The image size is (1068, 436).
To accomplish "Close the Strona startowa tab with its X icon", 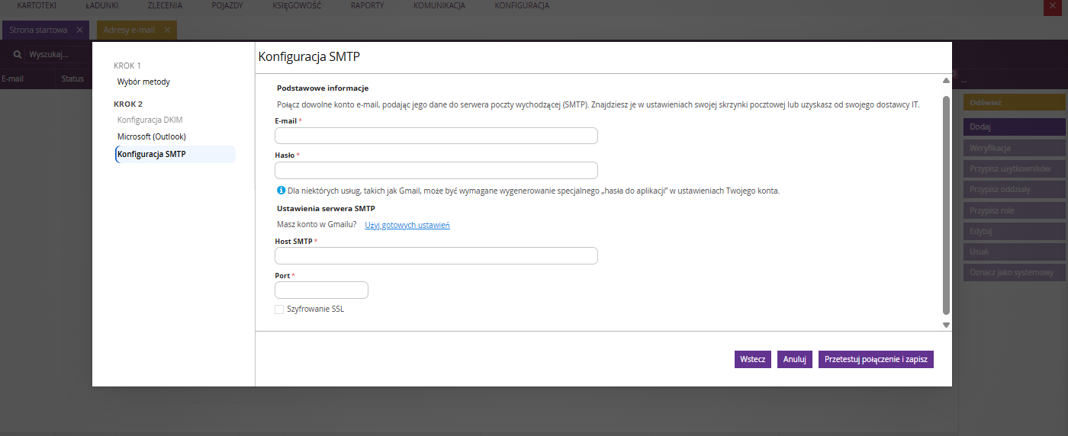I will coord(79,30).
